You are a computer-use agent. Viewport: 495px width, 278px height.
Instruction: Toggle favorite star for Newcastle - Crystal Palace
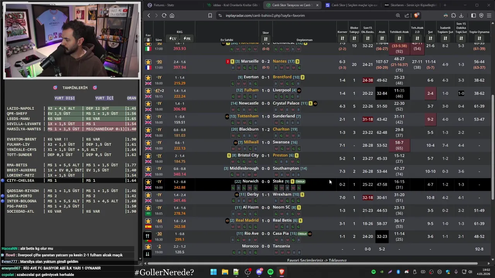[148, 104]
